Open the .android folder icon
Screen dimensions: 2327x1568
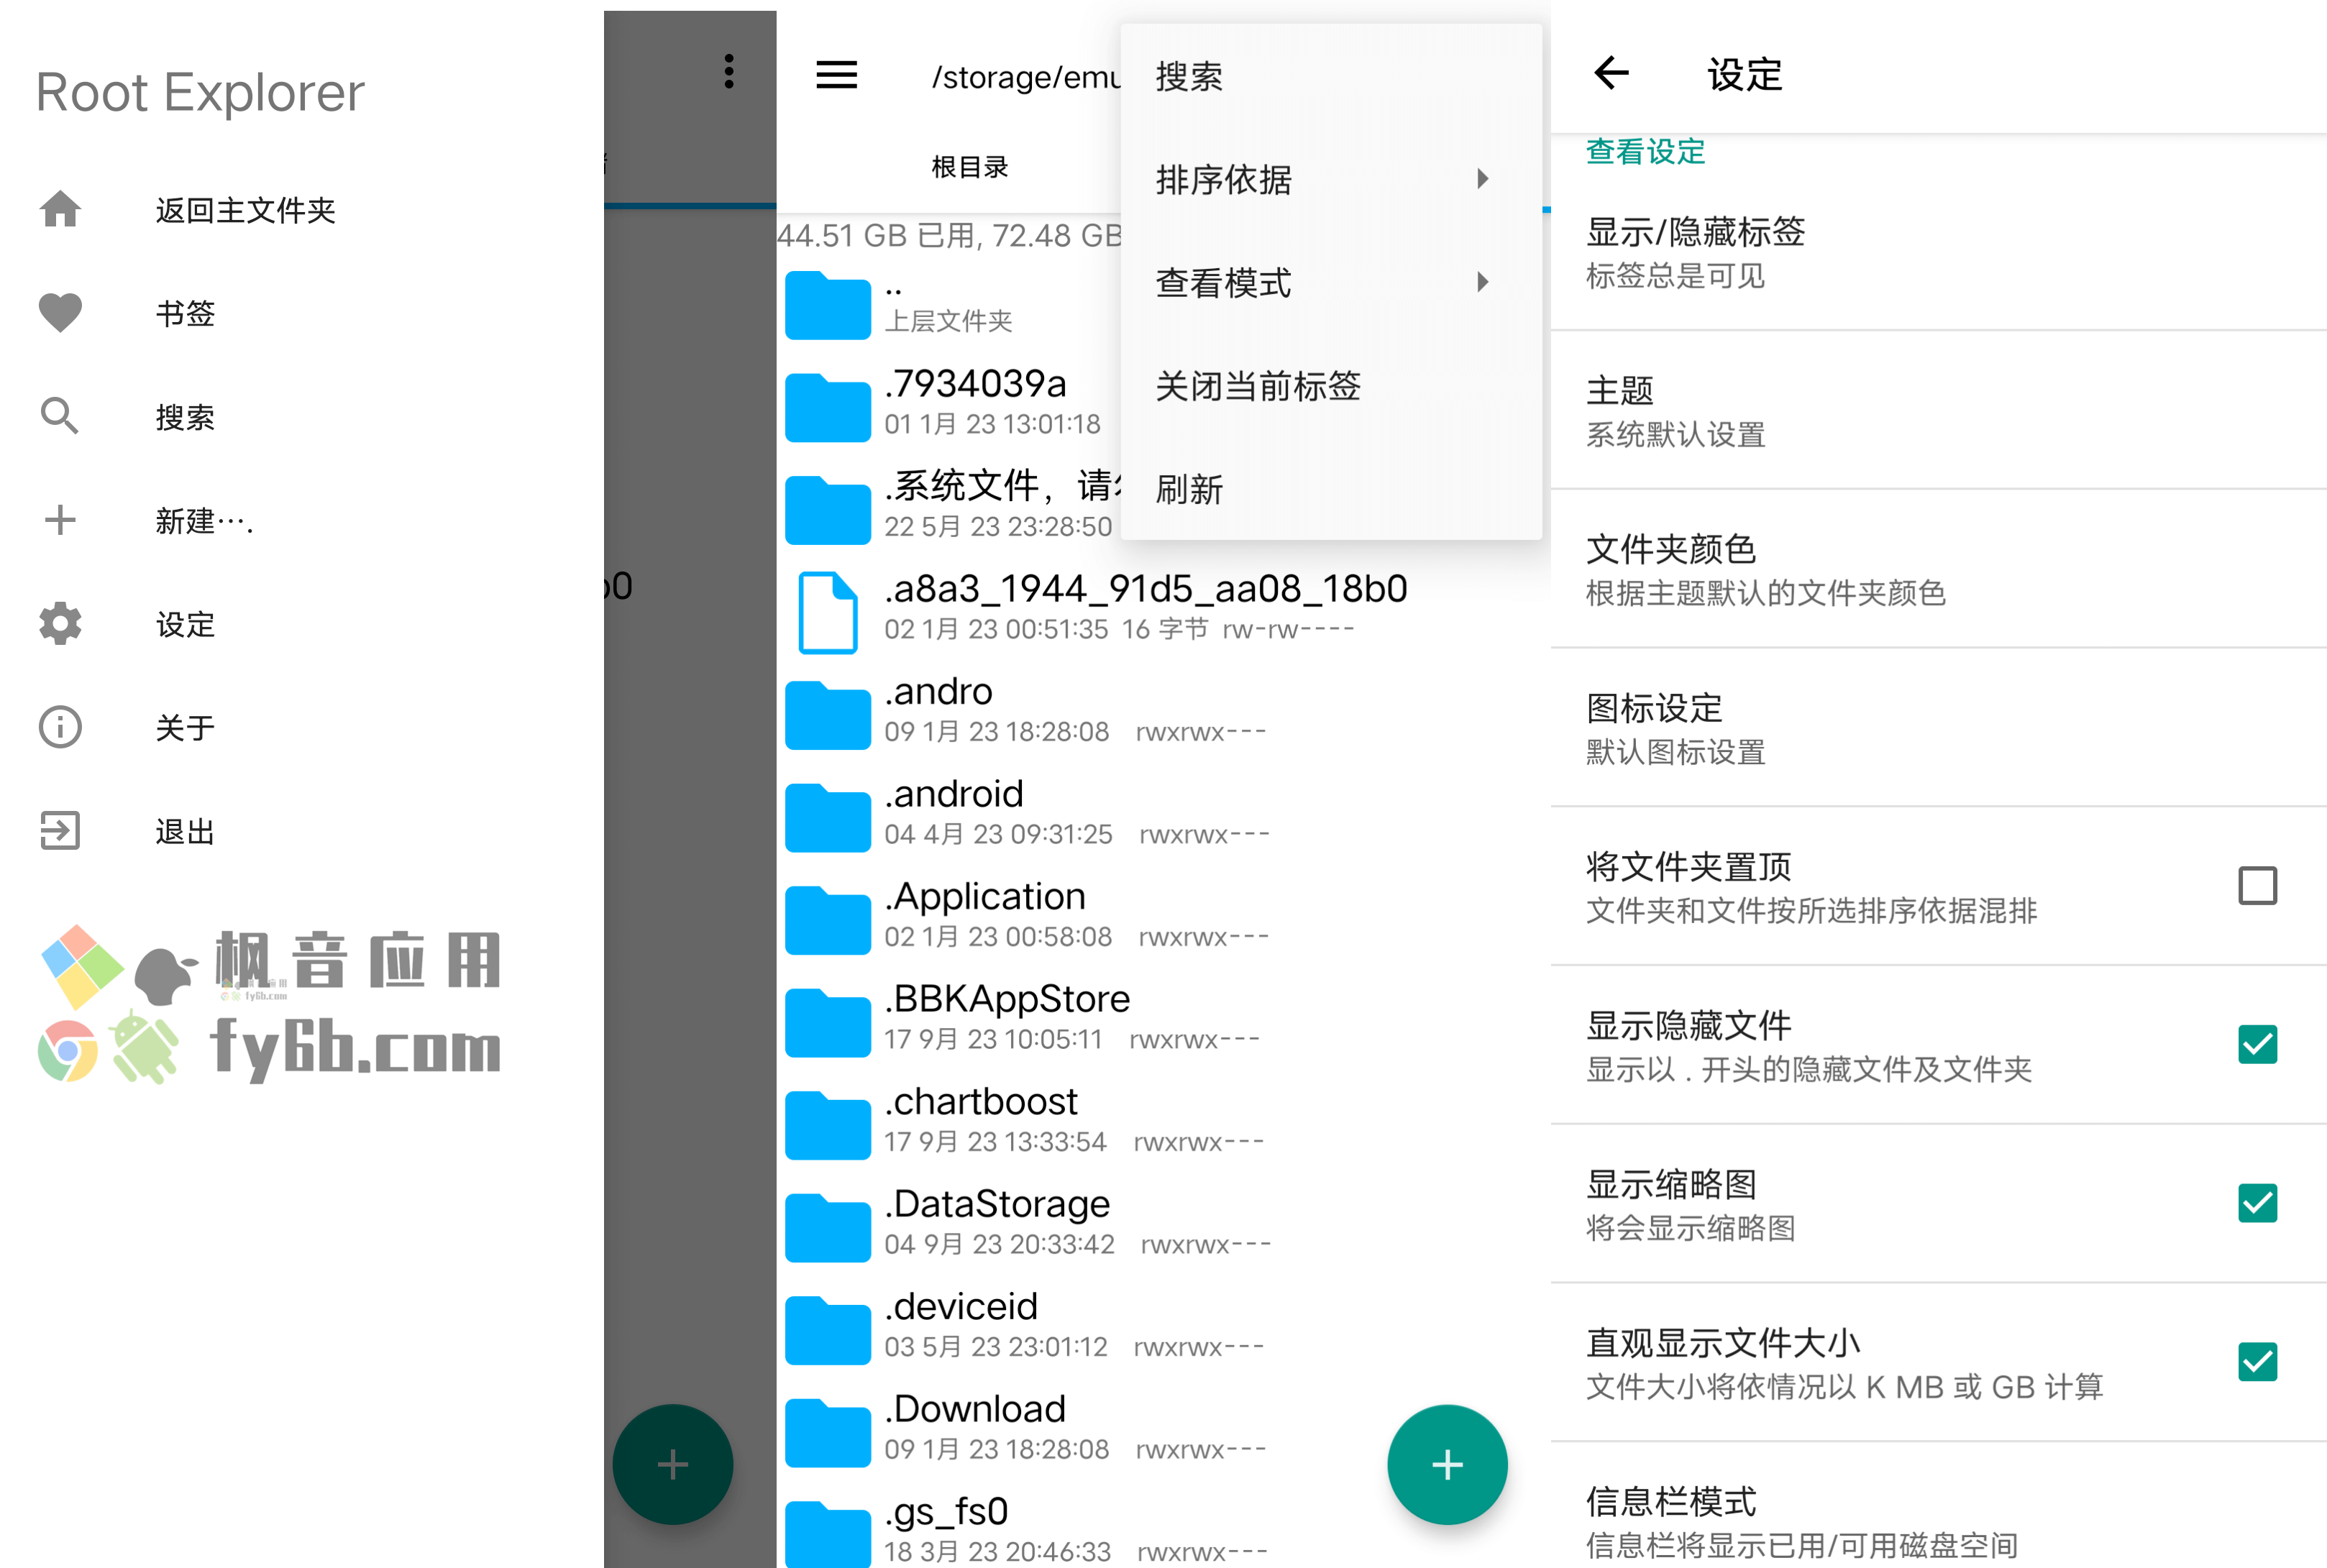coord(828,817)
